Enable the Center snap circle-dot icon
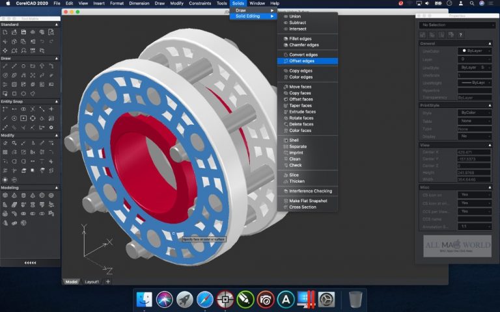500x312 pixels. click(x=14, y=118)
